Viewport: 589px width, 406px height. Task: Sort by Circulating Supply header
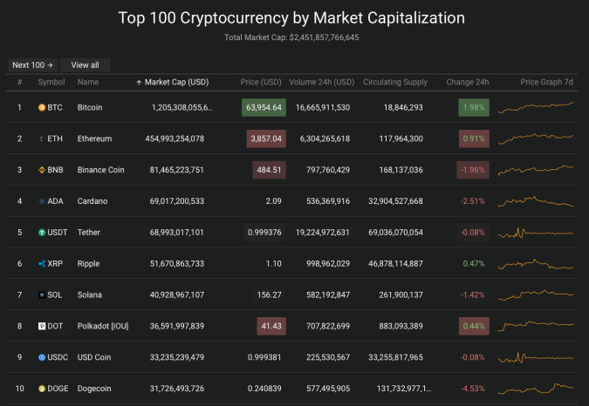394,82
